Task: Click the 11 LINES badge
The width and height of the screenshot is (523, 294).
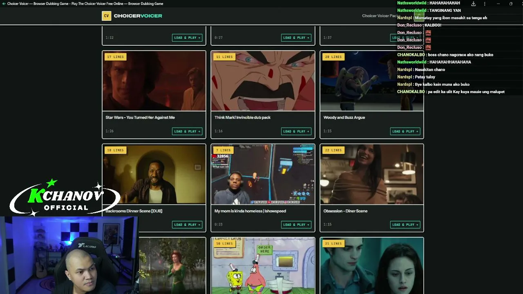Action: [224, 57]
